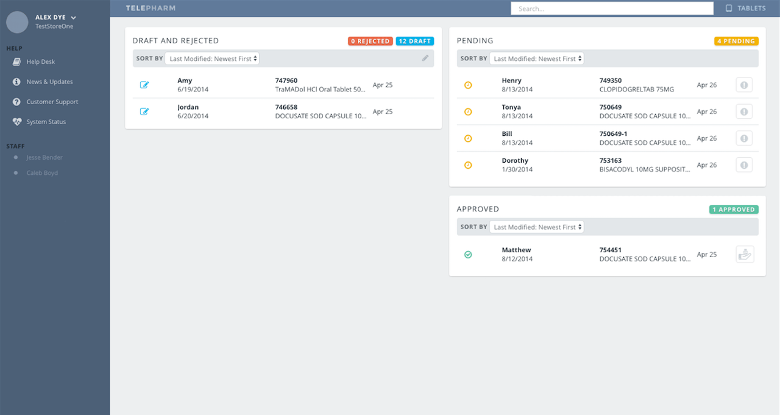The width and height of the screenshot is (780, 415).
Task: Click into the Search field
Action: click(611, 9)
